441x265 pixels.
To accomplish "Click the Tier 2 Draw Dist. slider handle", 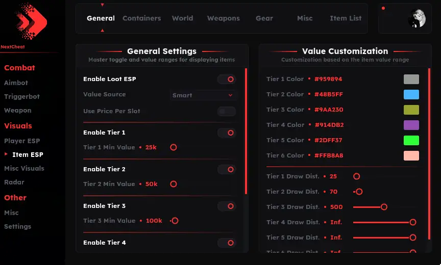I will pos(359,192).
